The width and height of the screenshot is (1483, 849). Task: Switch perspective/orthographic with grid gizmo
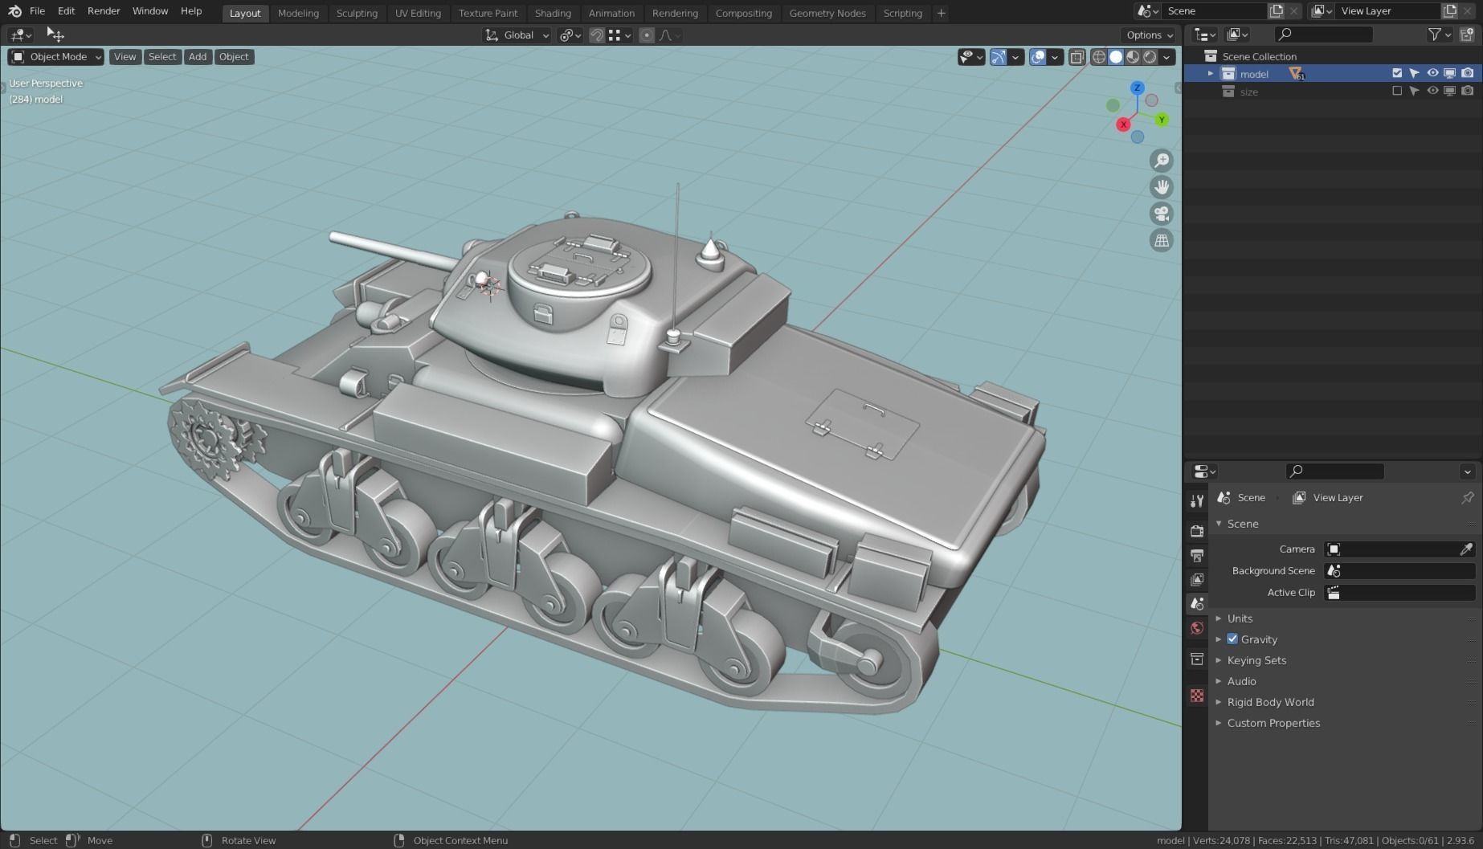(1162, 240)
